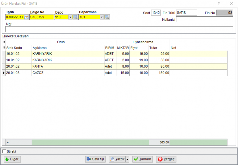Click quantity 5.00 in first KARNIYARIK row
Image resolution: width=238 pixels, height=165 pixels.
click(x=123, y=54)
